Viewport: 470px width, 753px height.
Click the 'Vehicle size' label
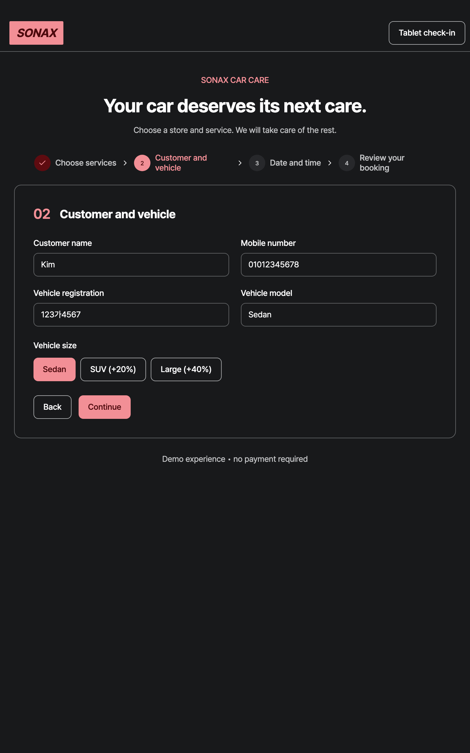click(55, 346)
